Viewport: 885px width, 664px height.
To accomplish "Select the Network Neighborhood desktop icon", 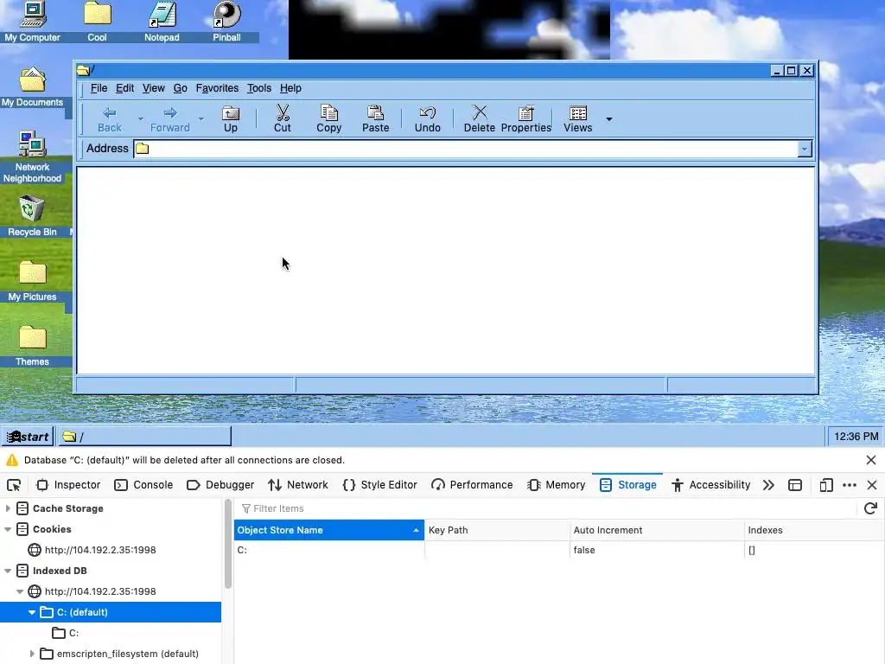I will [x=32, y=156].
